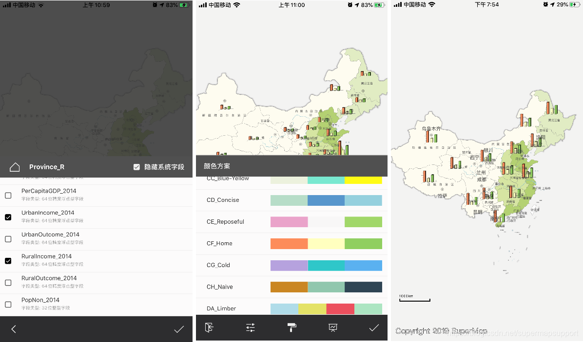Pick the DA_Limber color scheme swatch

click(326, 308)
